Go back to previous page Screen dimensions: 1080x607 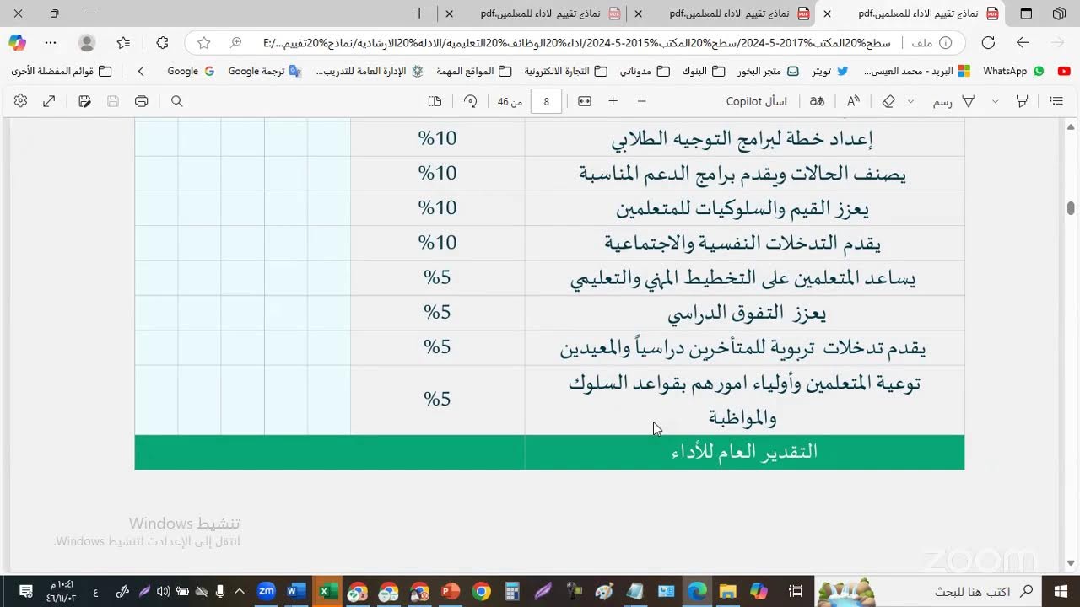click(1023, 42)
